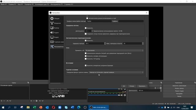The width and height of the screenshot is (196, 110).
Task: Click Запустить трансляцию button
Action: (x=179, y=86)
